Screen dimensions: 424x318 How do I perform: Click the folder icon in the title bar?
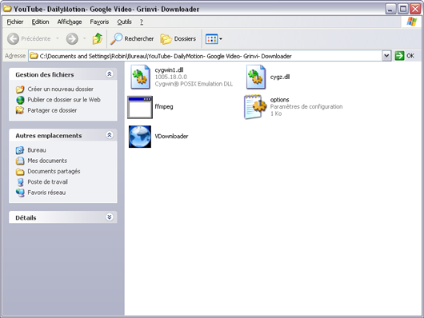click(7, 9)
